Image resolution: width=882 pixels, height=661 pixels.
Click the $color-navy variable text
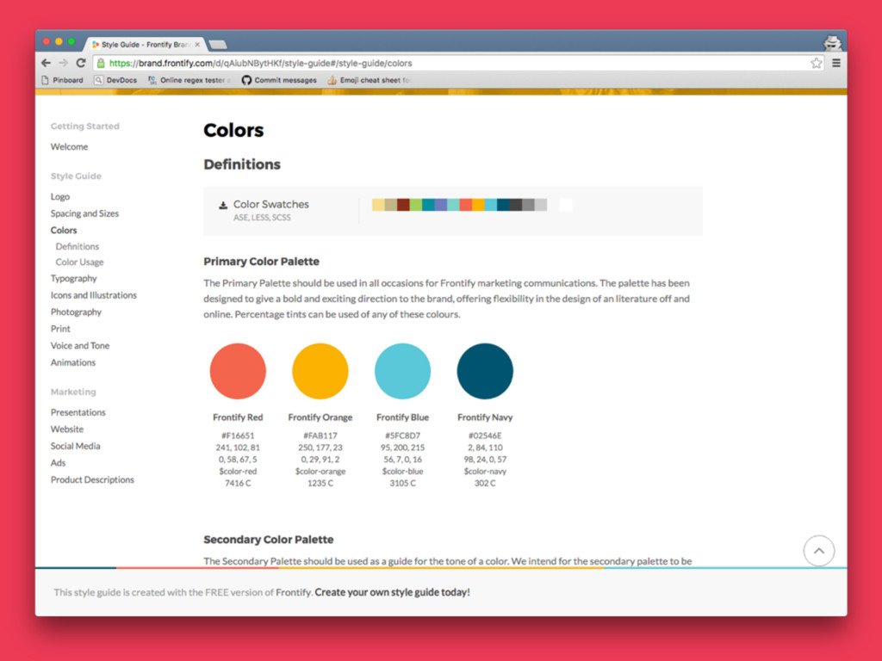pos(485,472)
